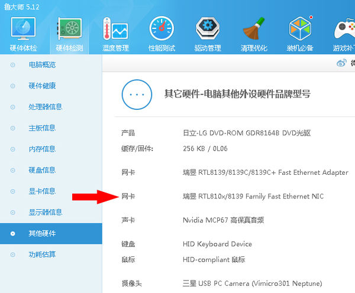Click the 键盘 label
Viewport: 355px width, 293px height.
pyautogui.click(x=128, y=244)
